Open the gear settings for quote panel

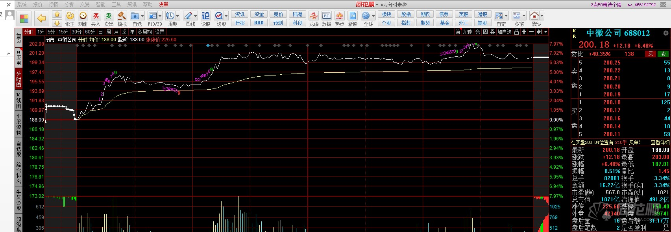[665, 33]
